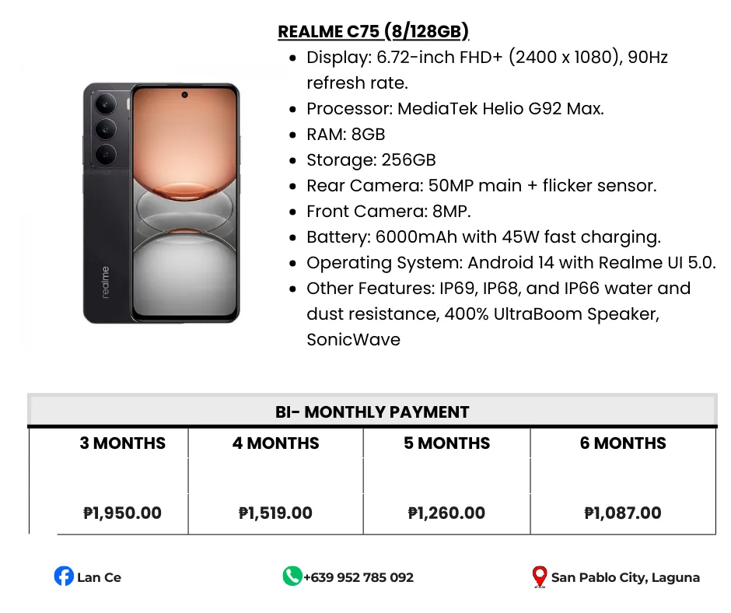Select the 6 MONTHS column header
731x613 pixels.
click(x=623, y=443)
